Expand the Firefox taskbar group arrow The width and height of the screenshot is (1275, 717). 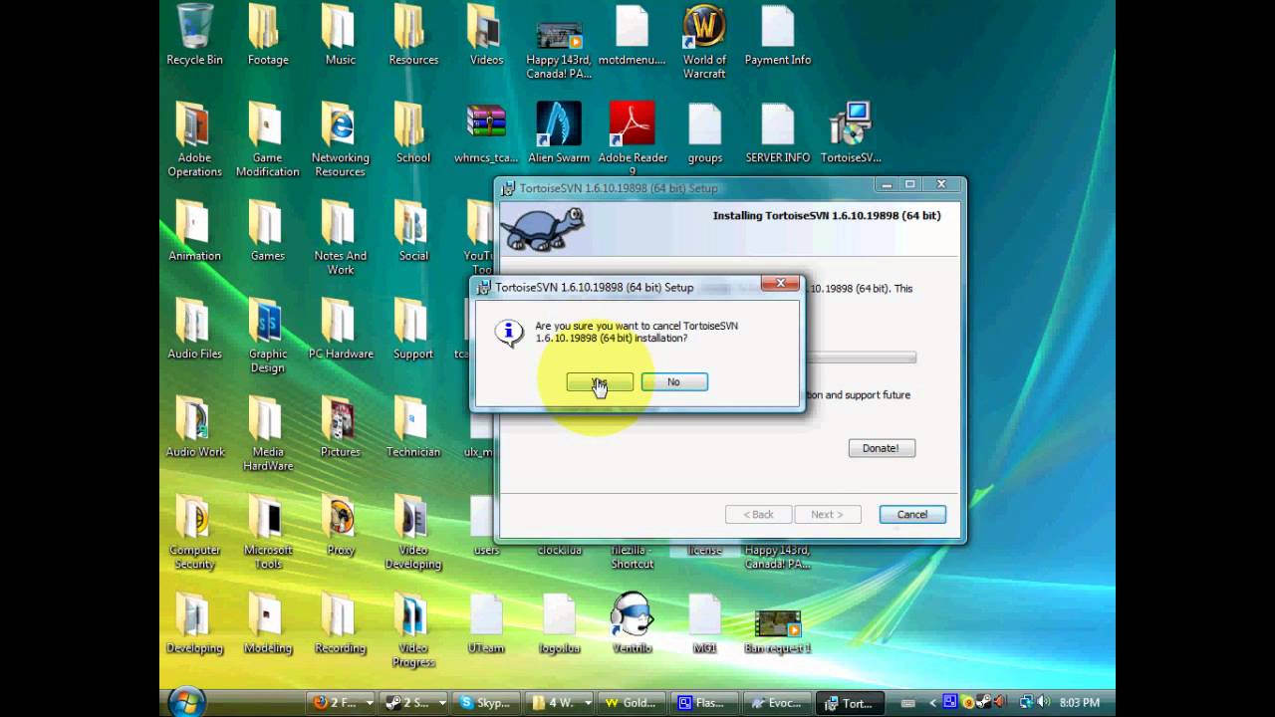(x=370, y=703)
